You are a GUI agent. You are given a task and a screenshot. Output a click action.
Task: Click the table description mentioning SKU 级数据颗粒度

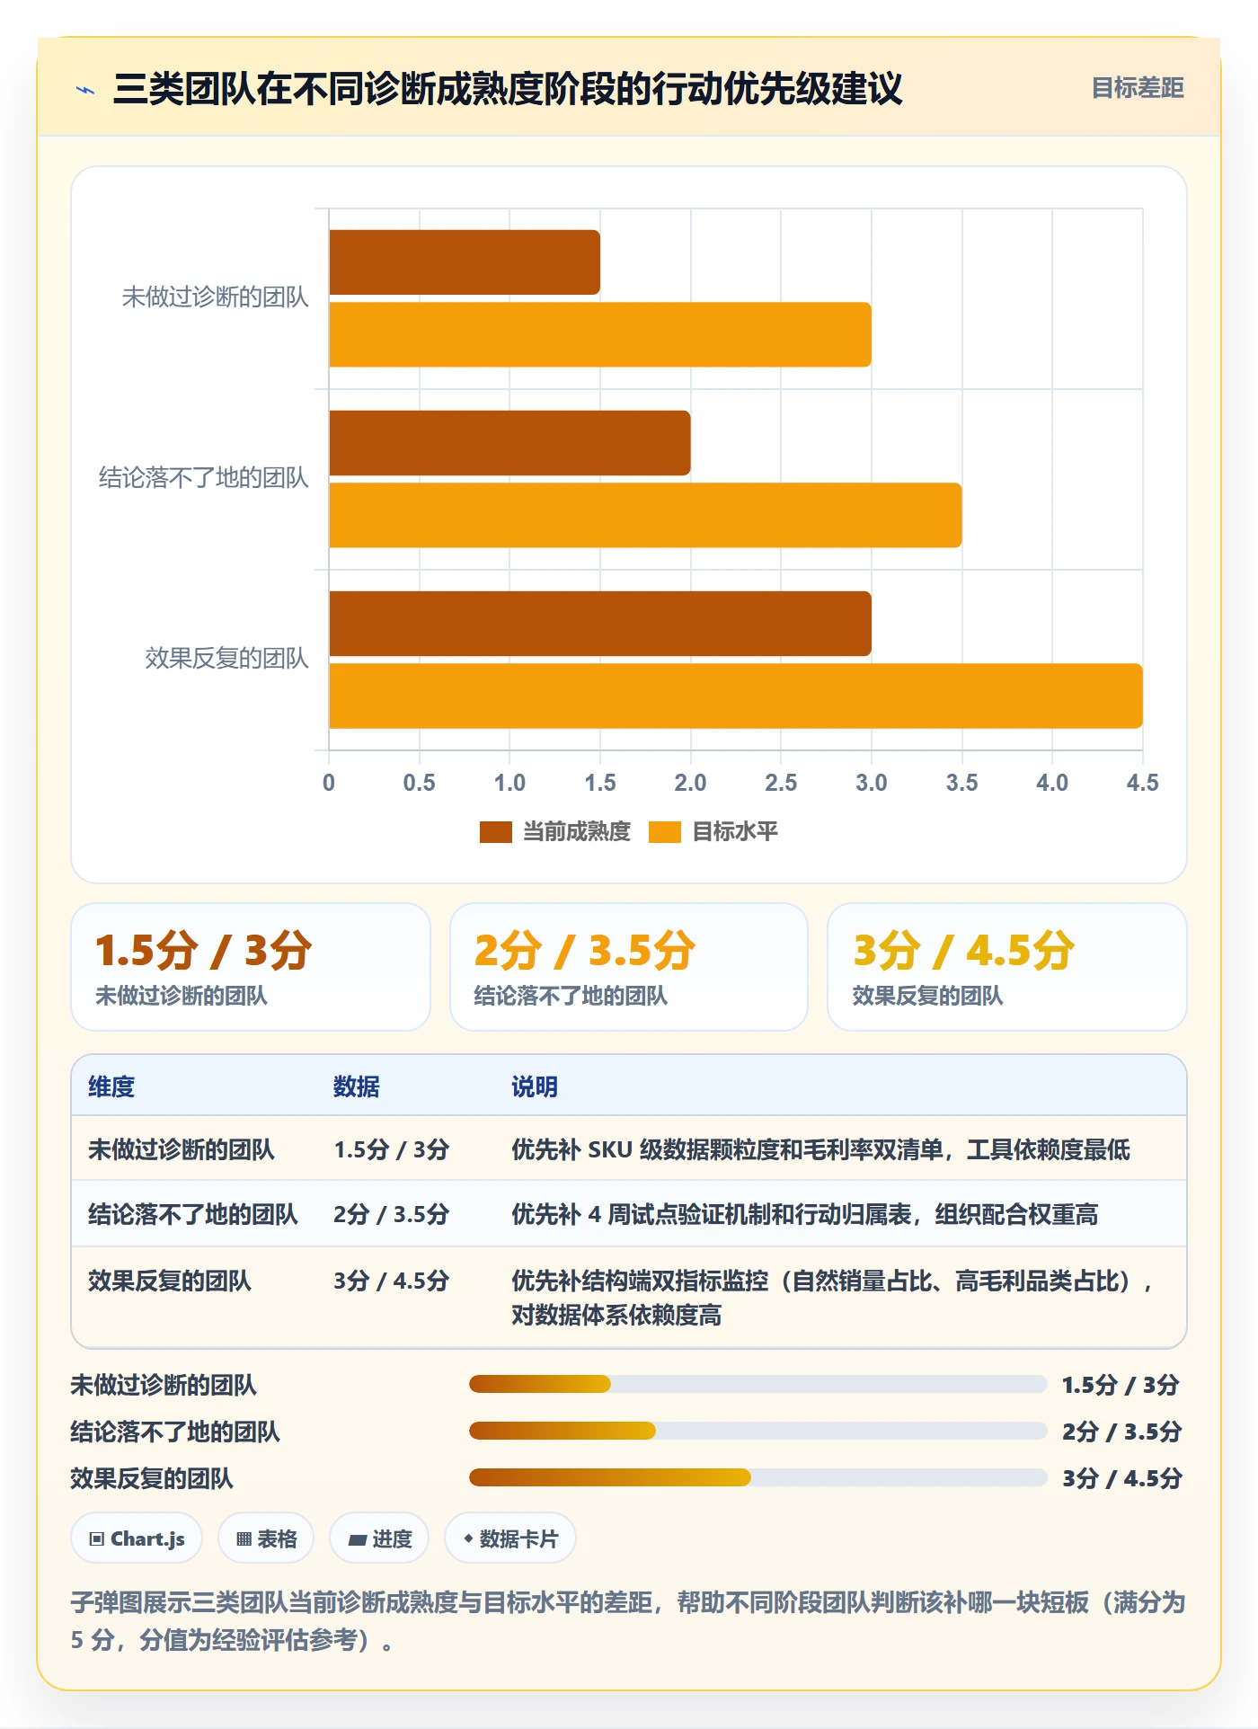click(x=820, y=1149)
